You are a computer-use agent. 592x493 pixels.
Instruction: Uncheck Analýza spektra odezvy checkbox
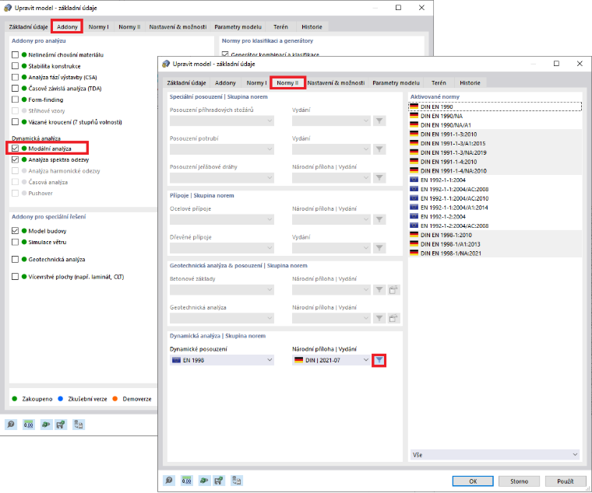click(x=15, y=159)
